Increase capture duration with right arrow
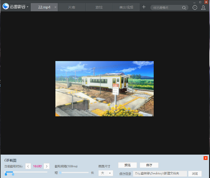Viewport: 210px width, 178px height. click(x=47, y=166)
